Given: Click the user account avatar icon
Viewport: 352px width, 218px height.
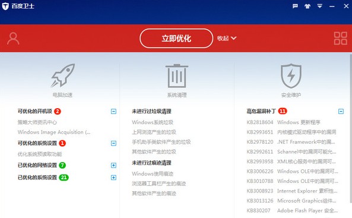Looking at the screenshot, I should coord(13,39).
